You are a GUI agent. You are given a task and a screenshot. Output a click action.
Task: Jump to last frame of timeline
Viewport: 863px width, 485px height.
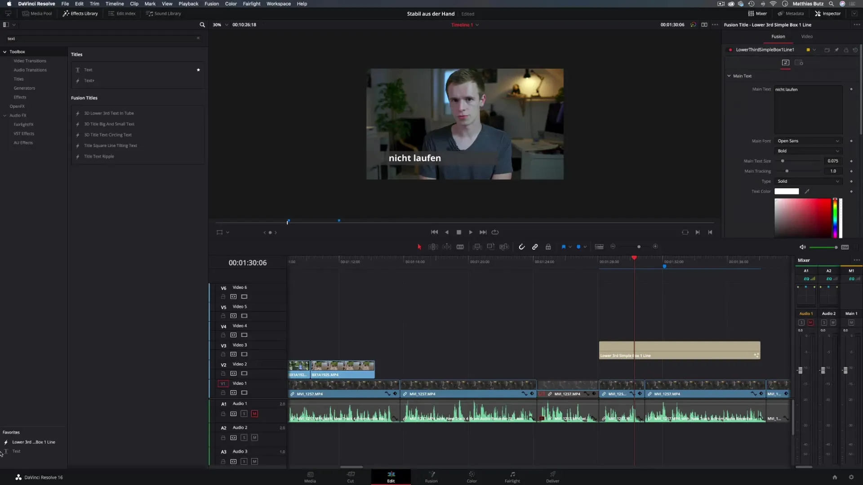[x=483, y=232]
